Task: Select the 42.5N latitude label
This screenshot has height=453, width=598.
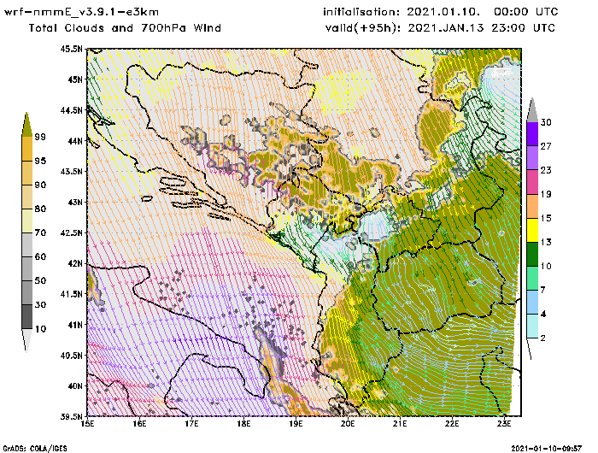Action: 71,232
